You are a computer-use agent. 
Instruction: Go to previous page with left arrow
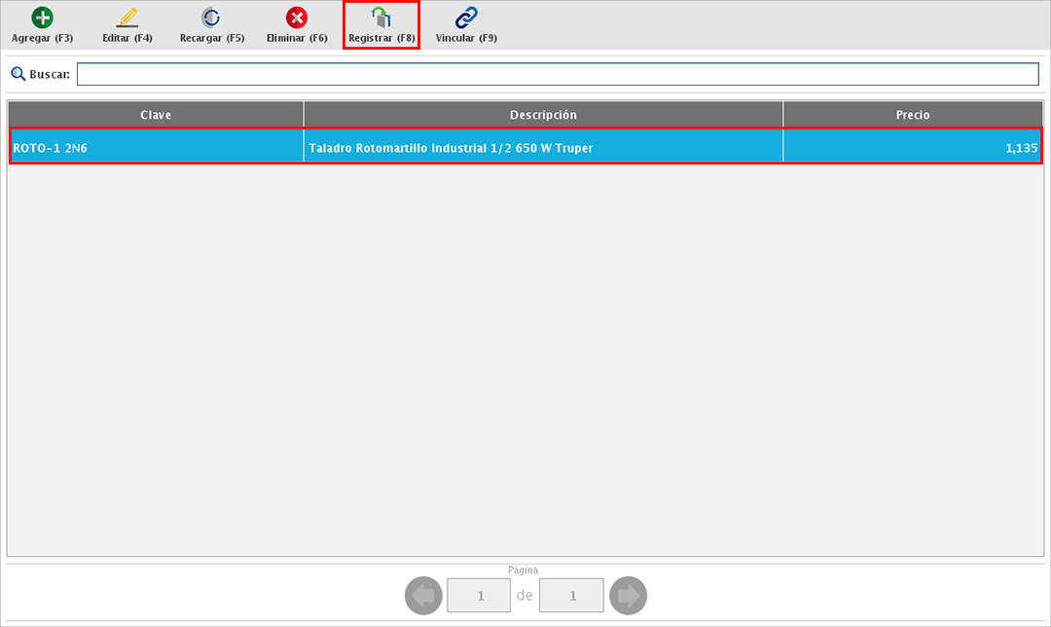point(423,595)
